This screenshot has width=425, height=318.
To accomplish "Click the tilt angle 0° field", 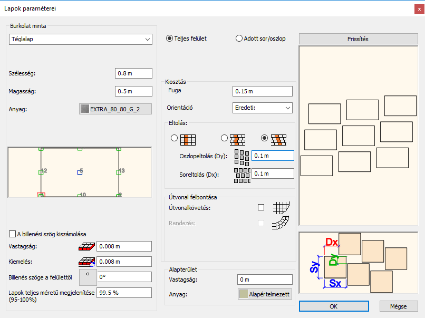I will pyautogui.click(x=124, y=277).
